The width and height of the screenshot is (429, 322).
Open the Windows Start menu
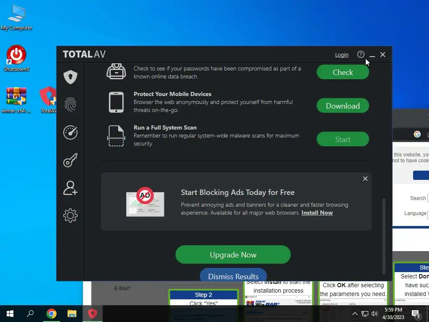[10, 314]
